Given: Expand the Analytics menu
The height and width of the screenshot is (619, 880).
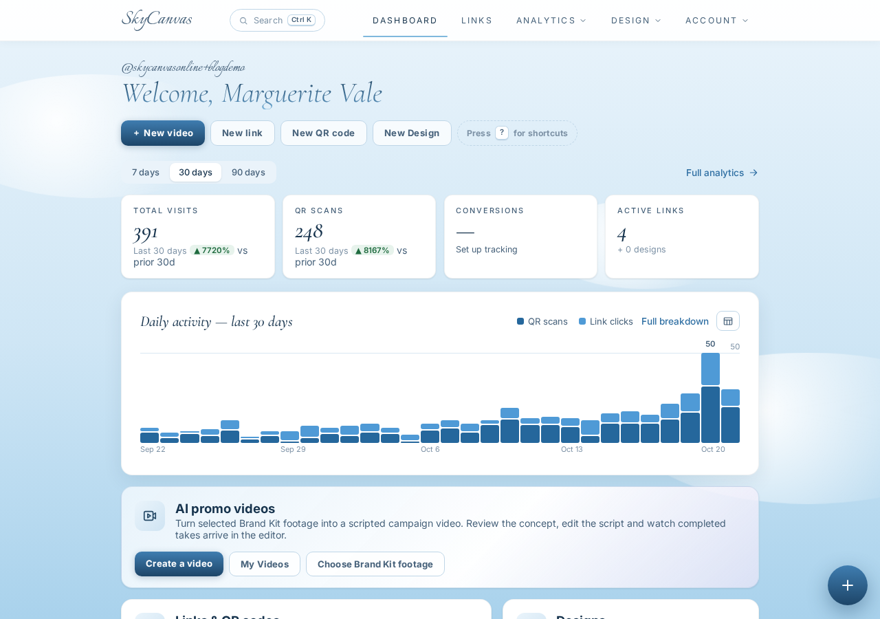Looking at the screenshot, I should click(551, 21).
